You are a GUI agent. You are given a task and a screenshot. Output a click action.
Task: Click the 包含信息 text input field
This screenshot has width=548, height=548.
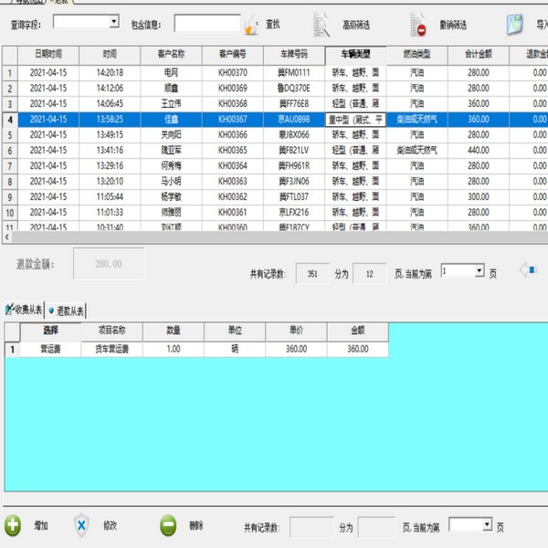pyautogui.click(x=207, y=22)
